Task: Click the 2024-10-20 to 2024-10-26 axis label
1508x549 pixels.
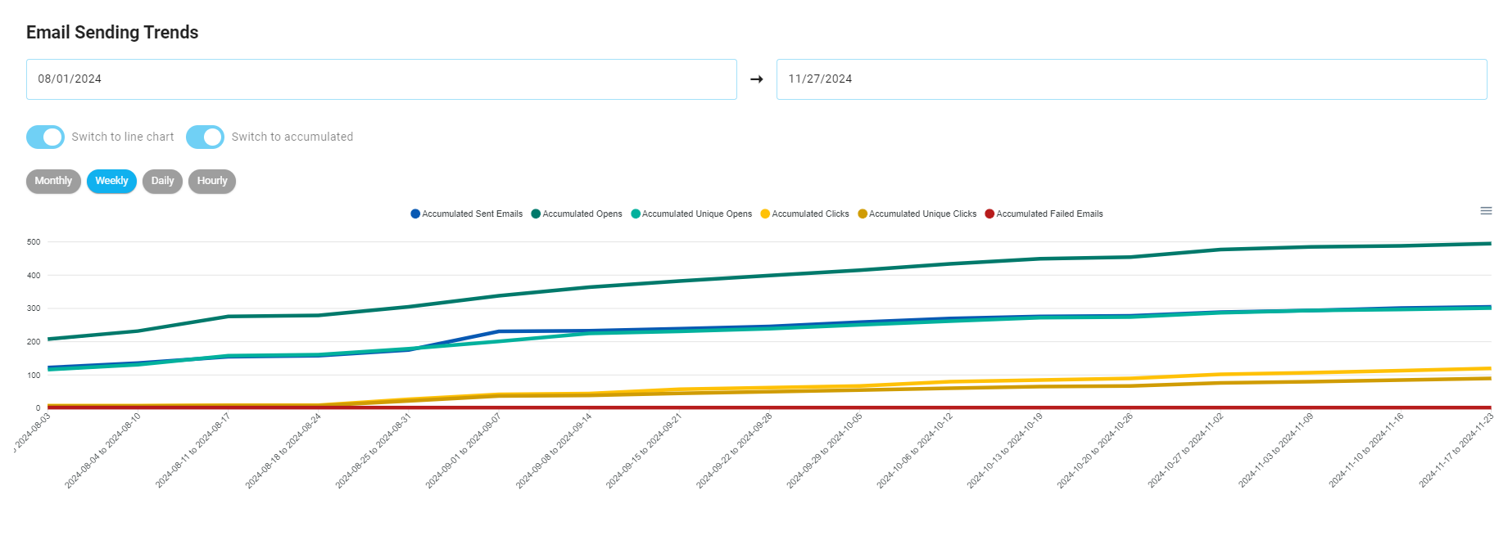Action: tap(1095, 451)
